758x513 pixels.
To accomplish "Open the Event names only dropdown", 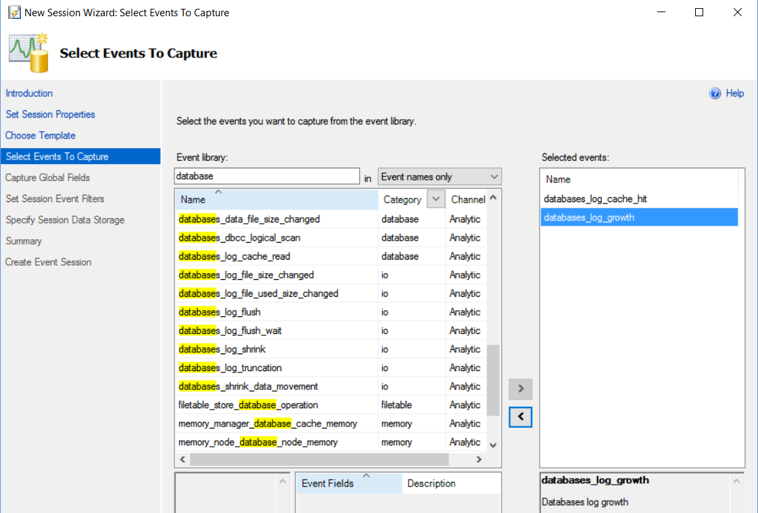I will click(x=440, y=177).
